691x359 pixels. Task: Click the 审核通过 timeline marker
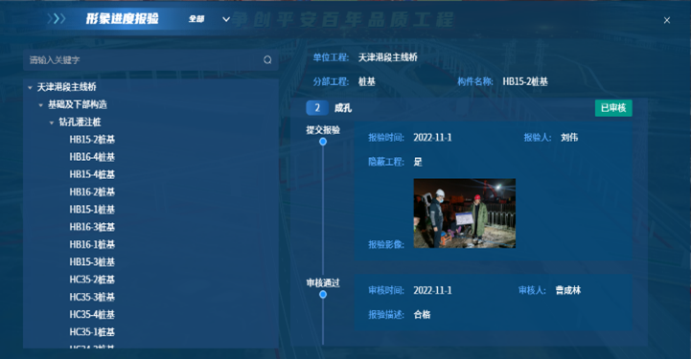(x=323, y=294)
